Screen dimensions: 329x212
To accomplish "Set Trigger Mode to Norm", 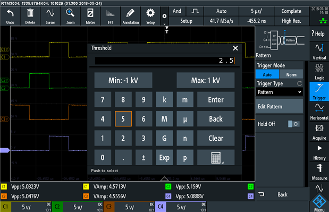I will pyautogui.click(x=291, y=74).
